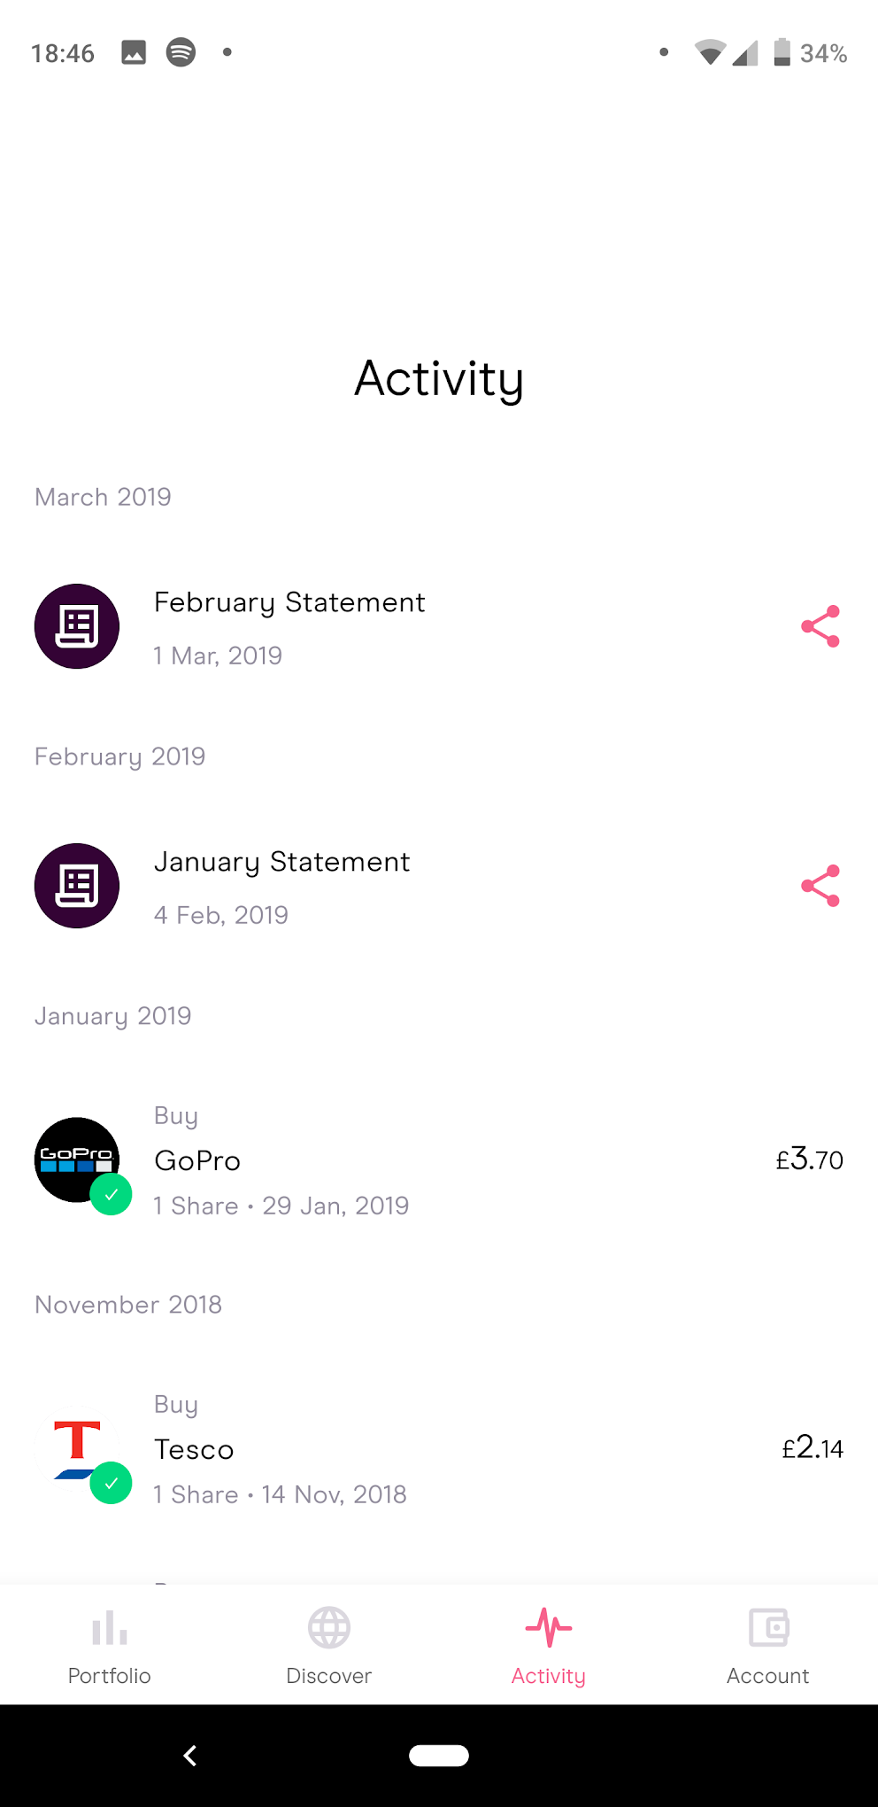Image resolution: width=878 pixels, height=1807 pixels.
Task: Tap the Android back arrow
Action: (x=189, y=1756)
